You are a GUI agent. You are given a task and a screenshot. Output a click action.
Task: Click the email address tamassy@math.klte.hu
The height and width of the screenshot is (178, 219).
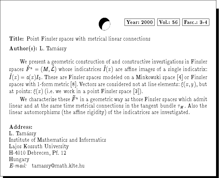pos(58,166)
